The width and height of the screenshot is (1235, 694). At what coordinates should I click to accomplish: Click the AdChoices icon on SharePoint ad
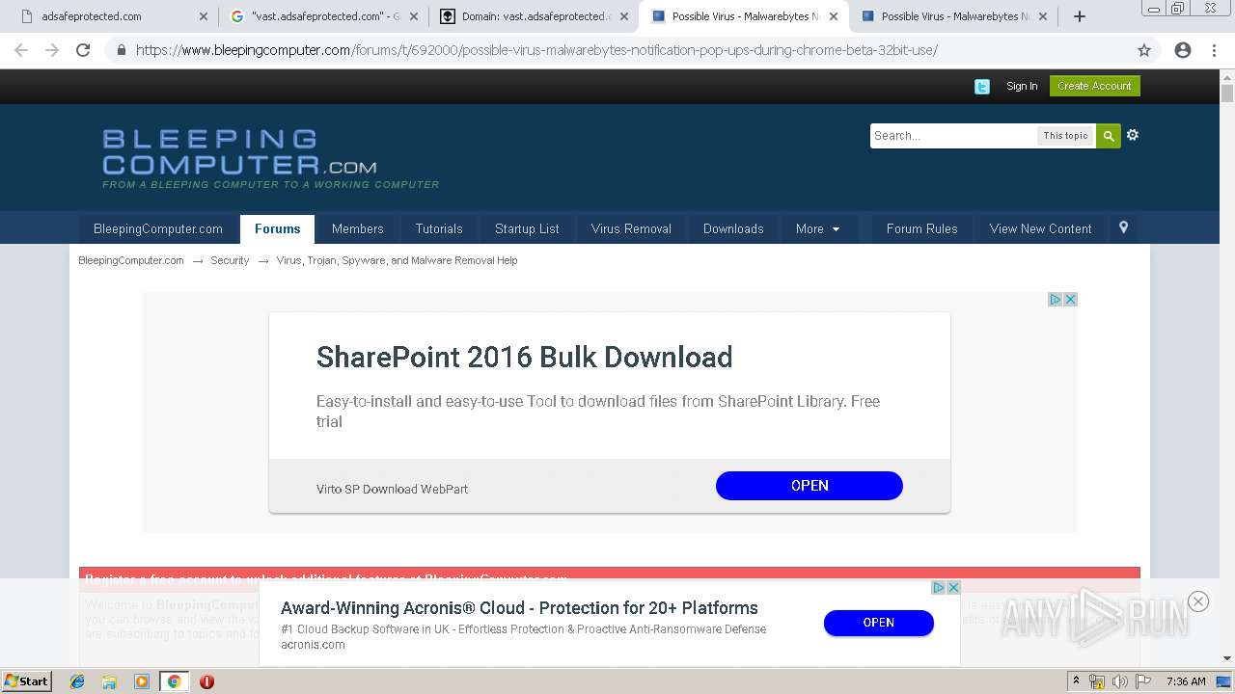pyautogui.click(x=1056, y=300)
